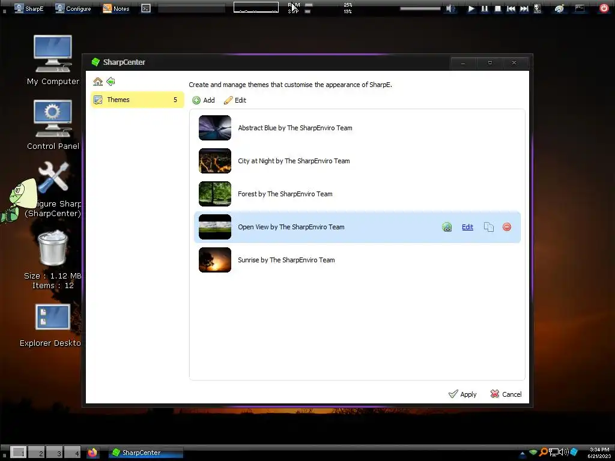Image resolution: width=615 pixels, height=461 pixels.
Task: Adjust the volume slider in the top bar
Action: [420, 8]
